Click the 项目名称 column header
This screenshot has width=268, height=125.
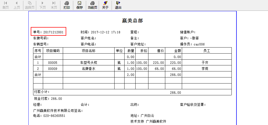click(x=88, y=50)
